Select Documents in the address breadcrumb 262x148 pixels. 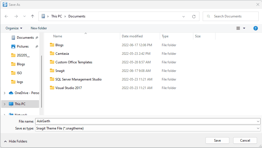point(77,16)
